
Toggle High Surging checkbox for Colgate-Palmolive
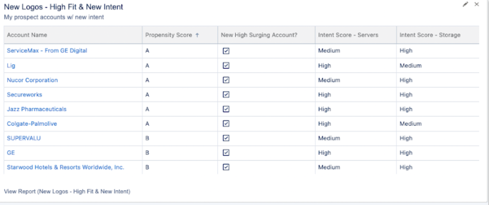[x=226, y=123]
